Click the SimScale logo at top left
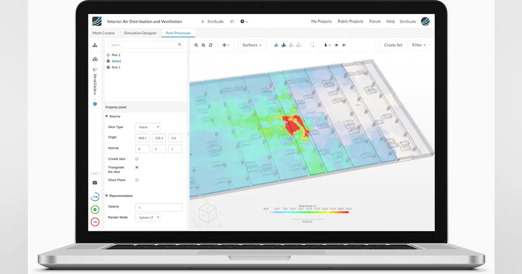This screenshot has height=274, width=522. tap(97, 21)
